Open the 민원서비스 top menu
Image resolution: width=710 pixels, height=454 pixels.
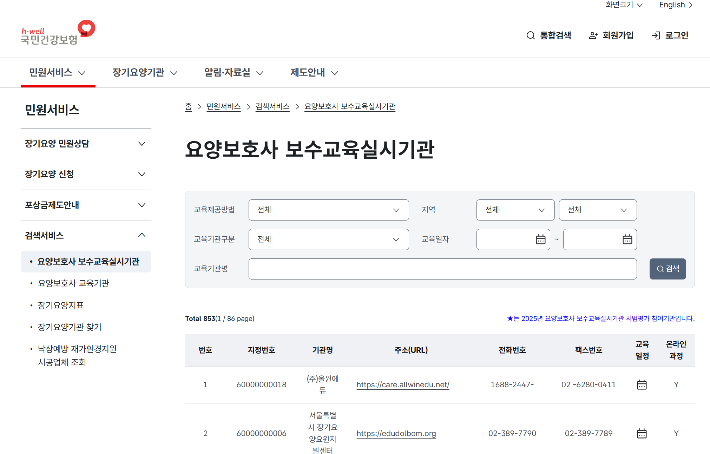coord(58,73)
